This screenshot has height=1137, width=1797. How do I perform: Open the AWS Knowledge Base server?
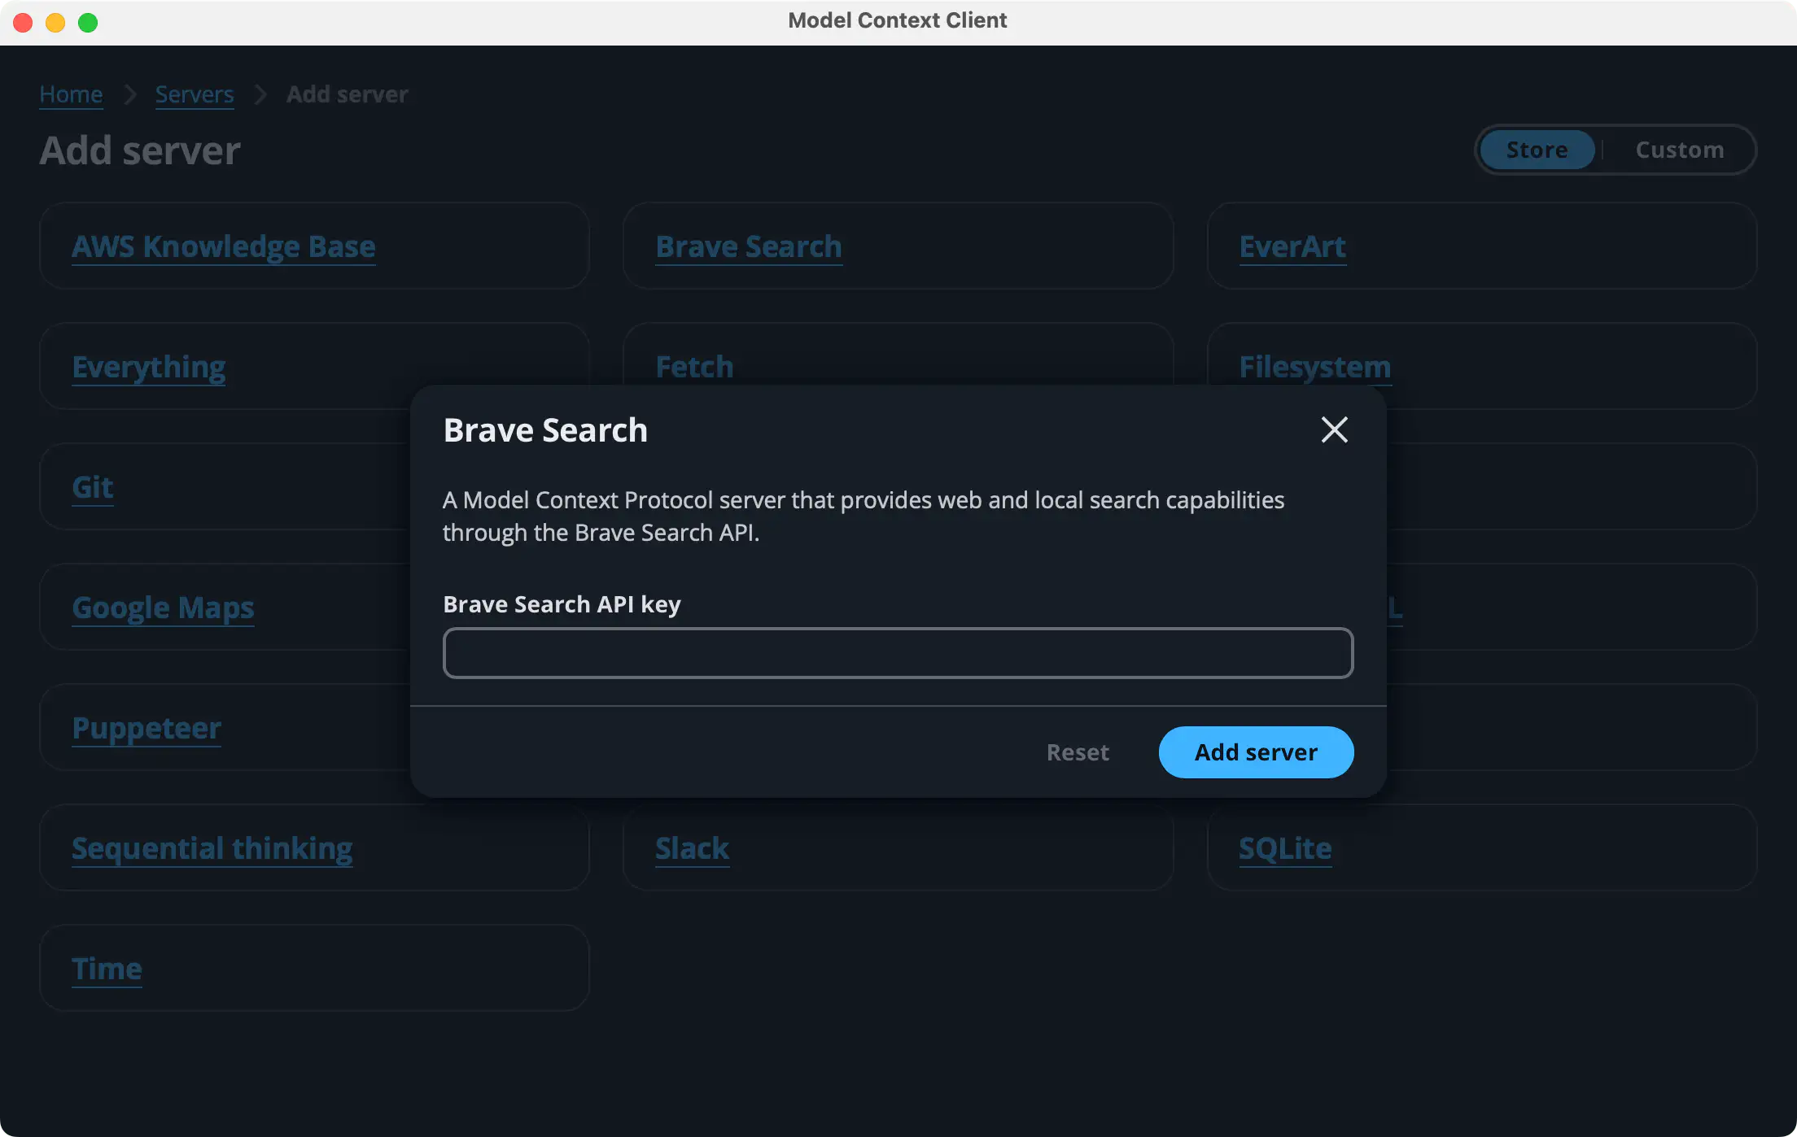click(x=223, y=246)
